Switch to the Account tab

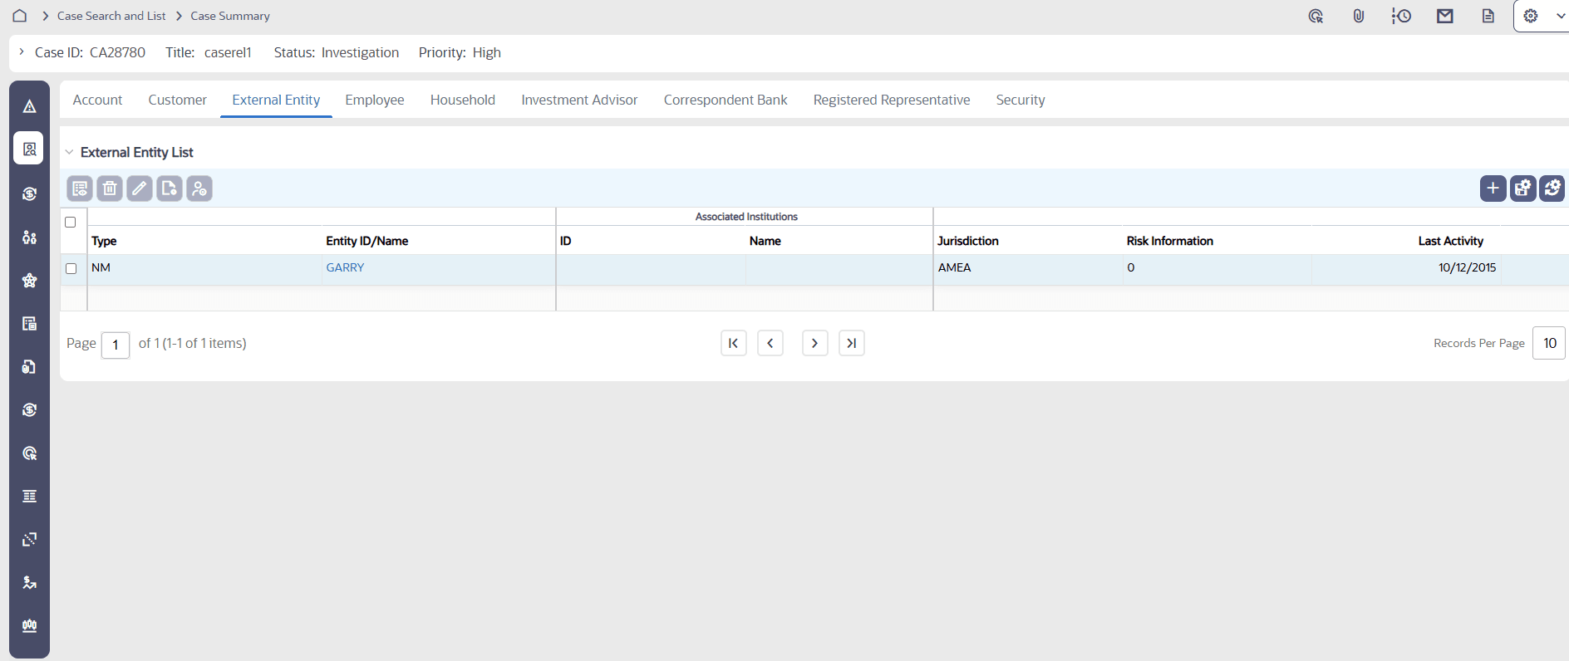(97, 100)
